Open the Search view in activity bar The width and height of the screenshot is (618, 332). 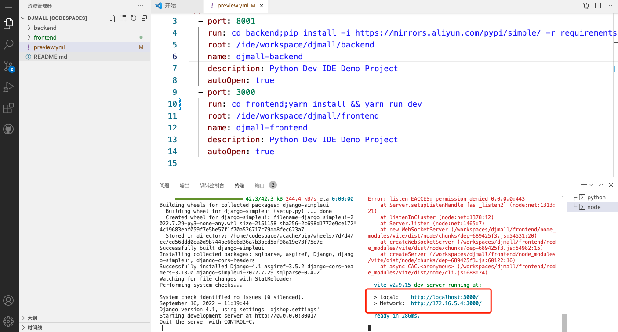tap(8, 44)
